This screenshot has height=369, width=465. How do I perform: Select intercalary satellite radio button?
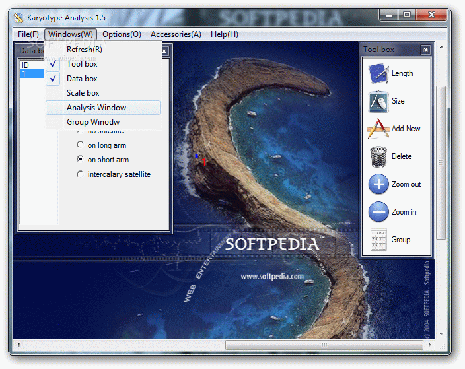coord(80,174)
